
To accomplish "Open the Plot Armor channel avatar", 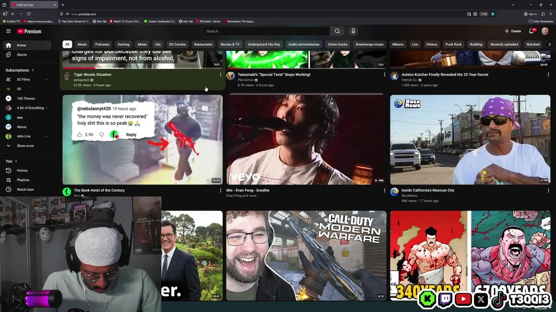I will point(231,76).
